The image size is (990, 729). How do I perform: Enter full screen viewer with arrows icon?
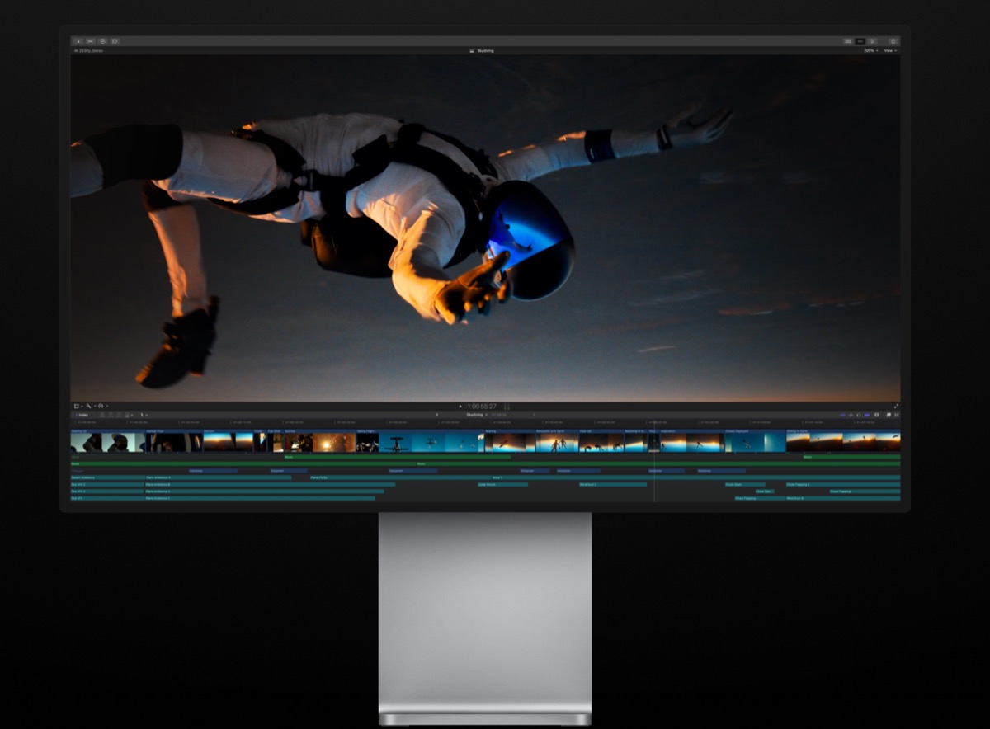pos(896,406)
